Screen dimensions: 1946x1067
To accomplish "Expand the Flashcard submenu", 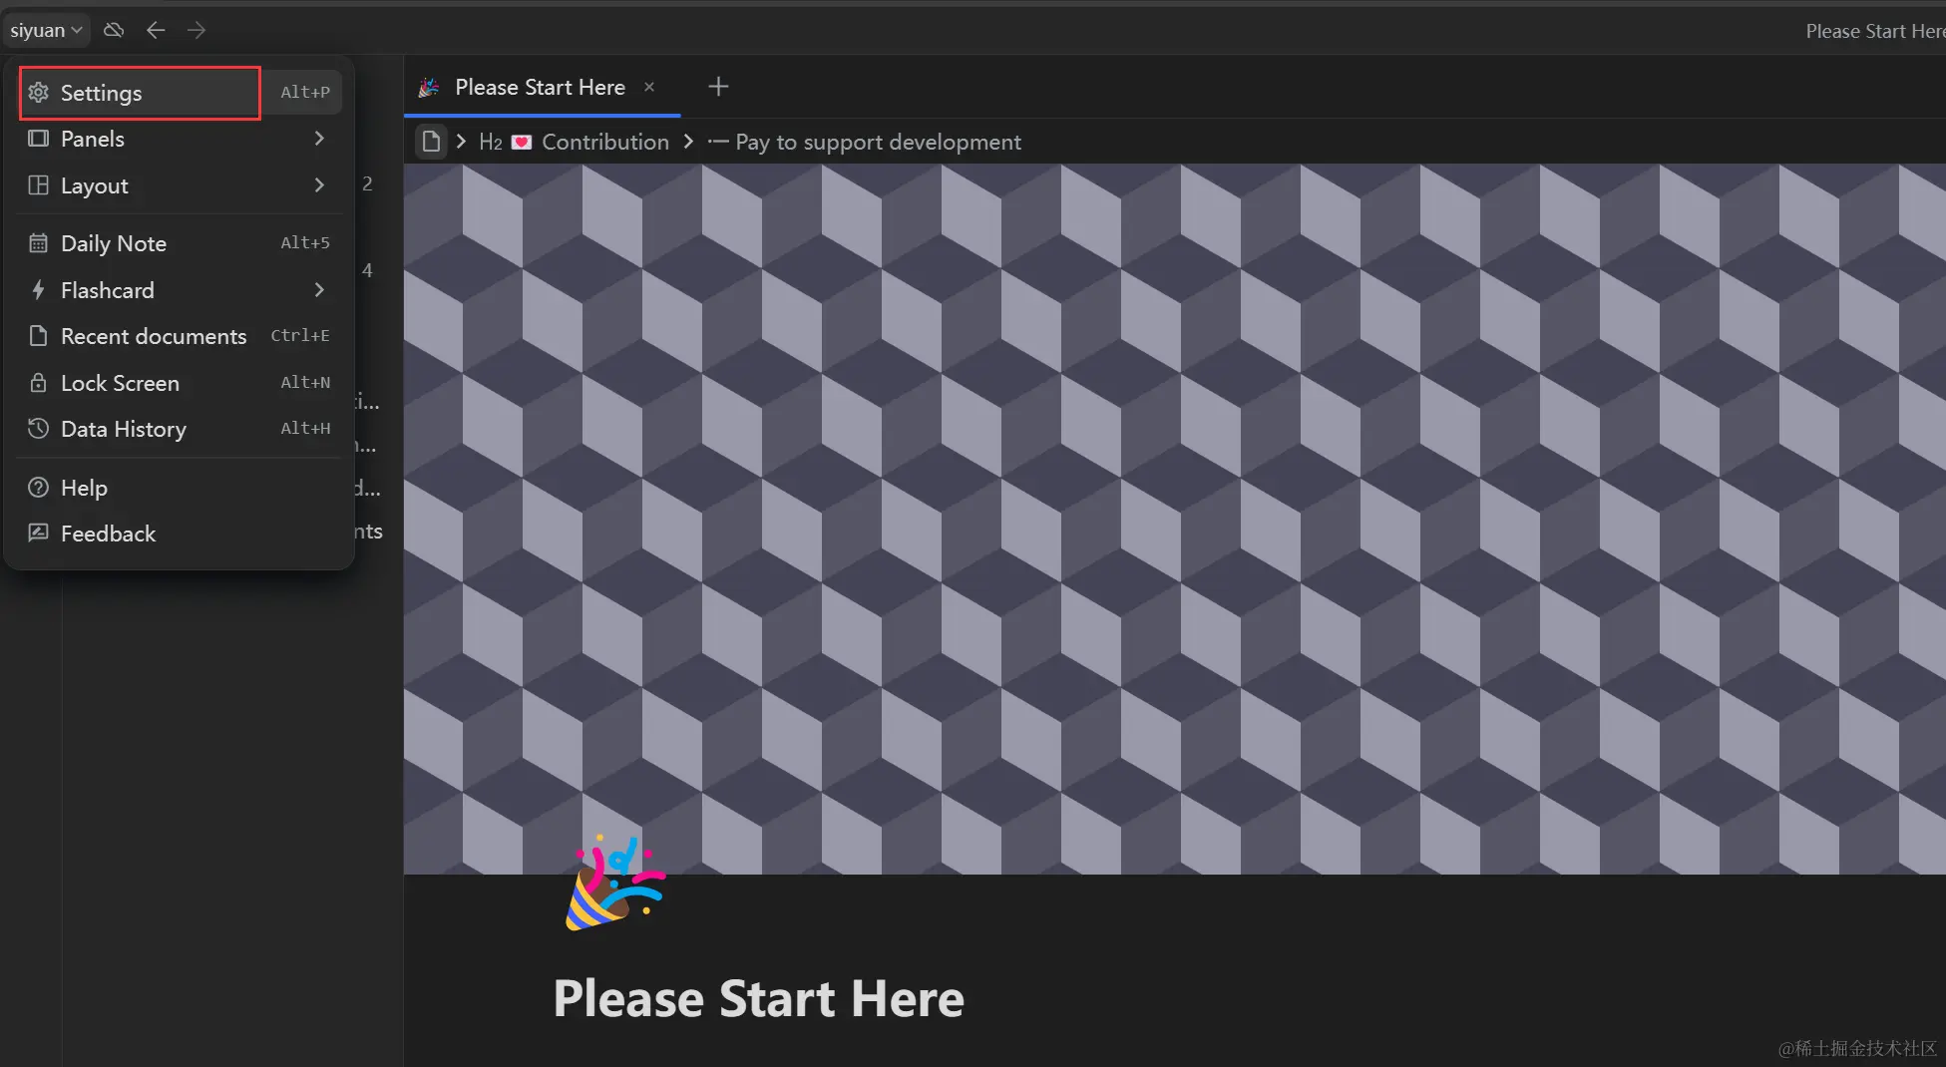I will 319,290.
